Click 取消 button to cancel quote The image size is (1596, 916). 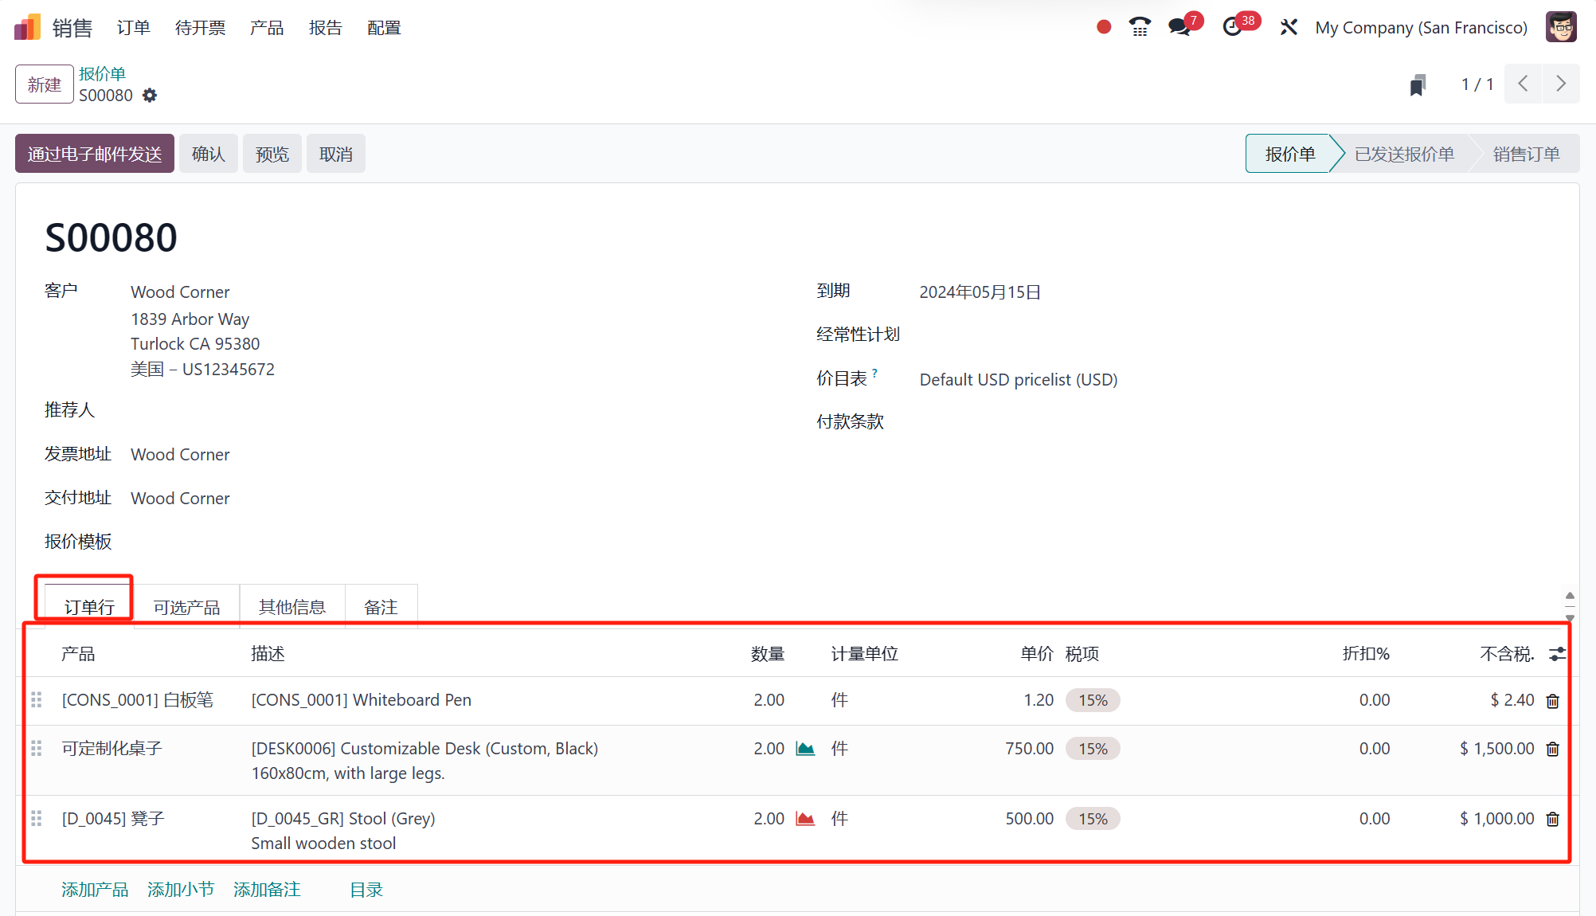tap(335, 154)
